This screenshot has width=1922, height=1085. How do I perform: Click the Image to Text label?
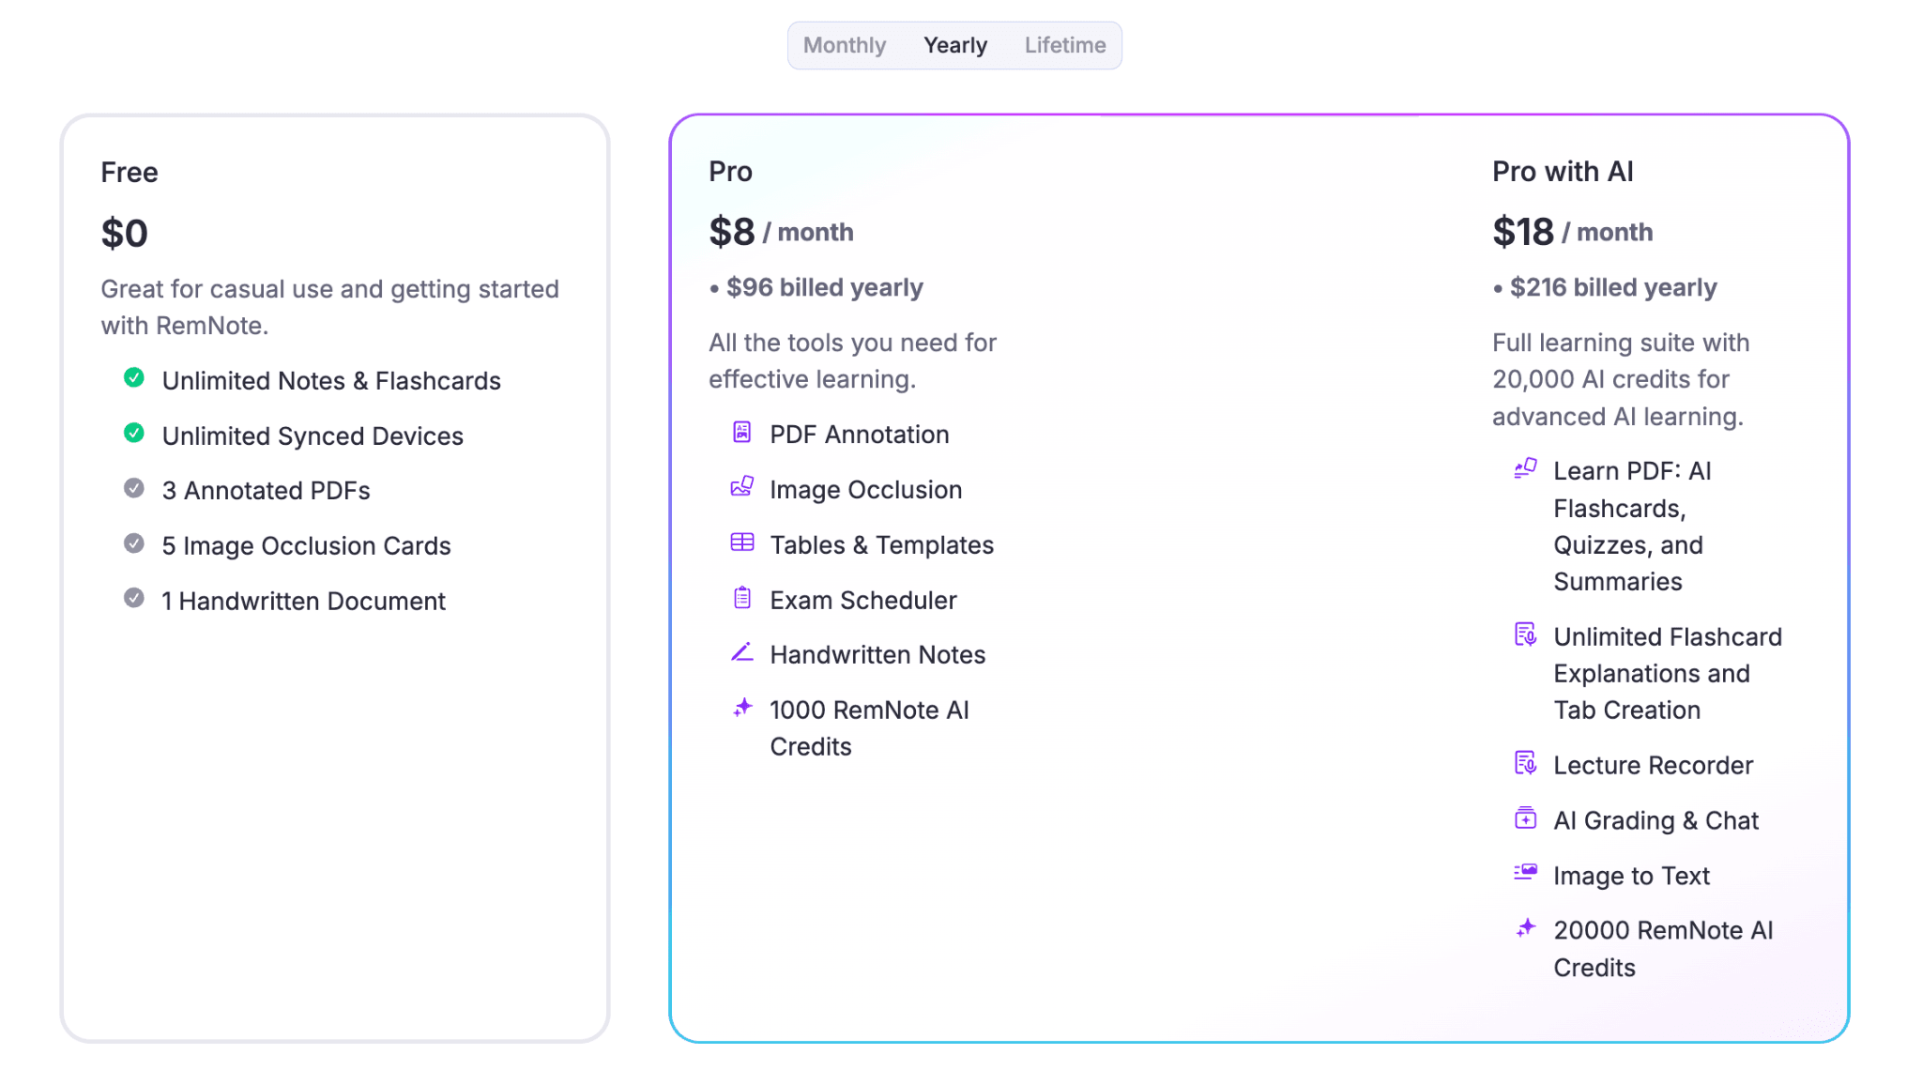[1631, 877]
